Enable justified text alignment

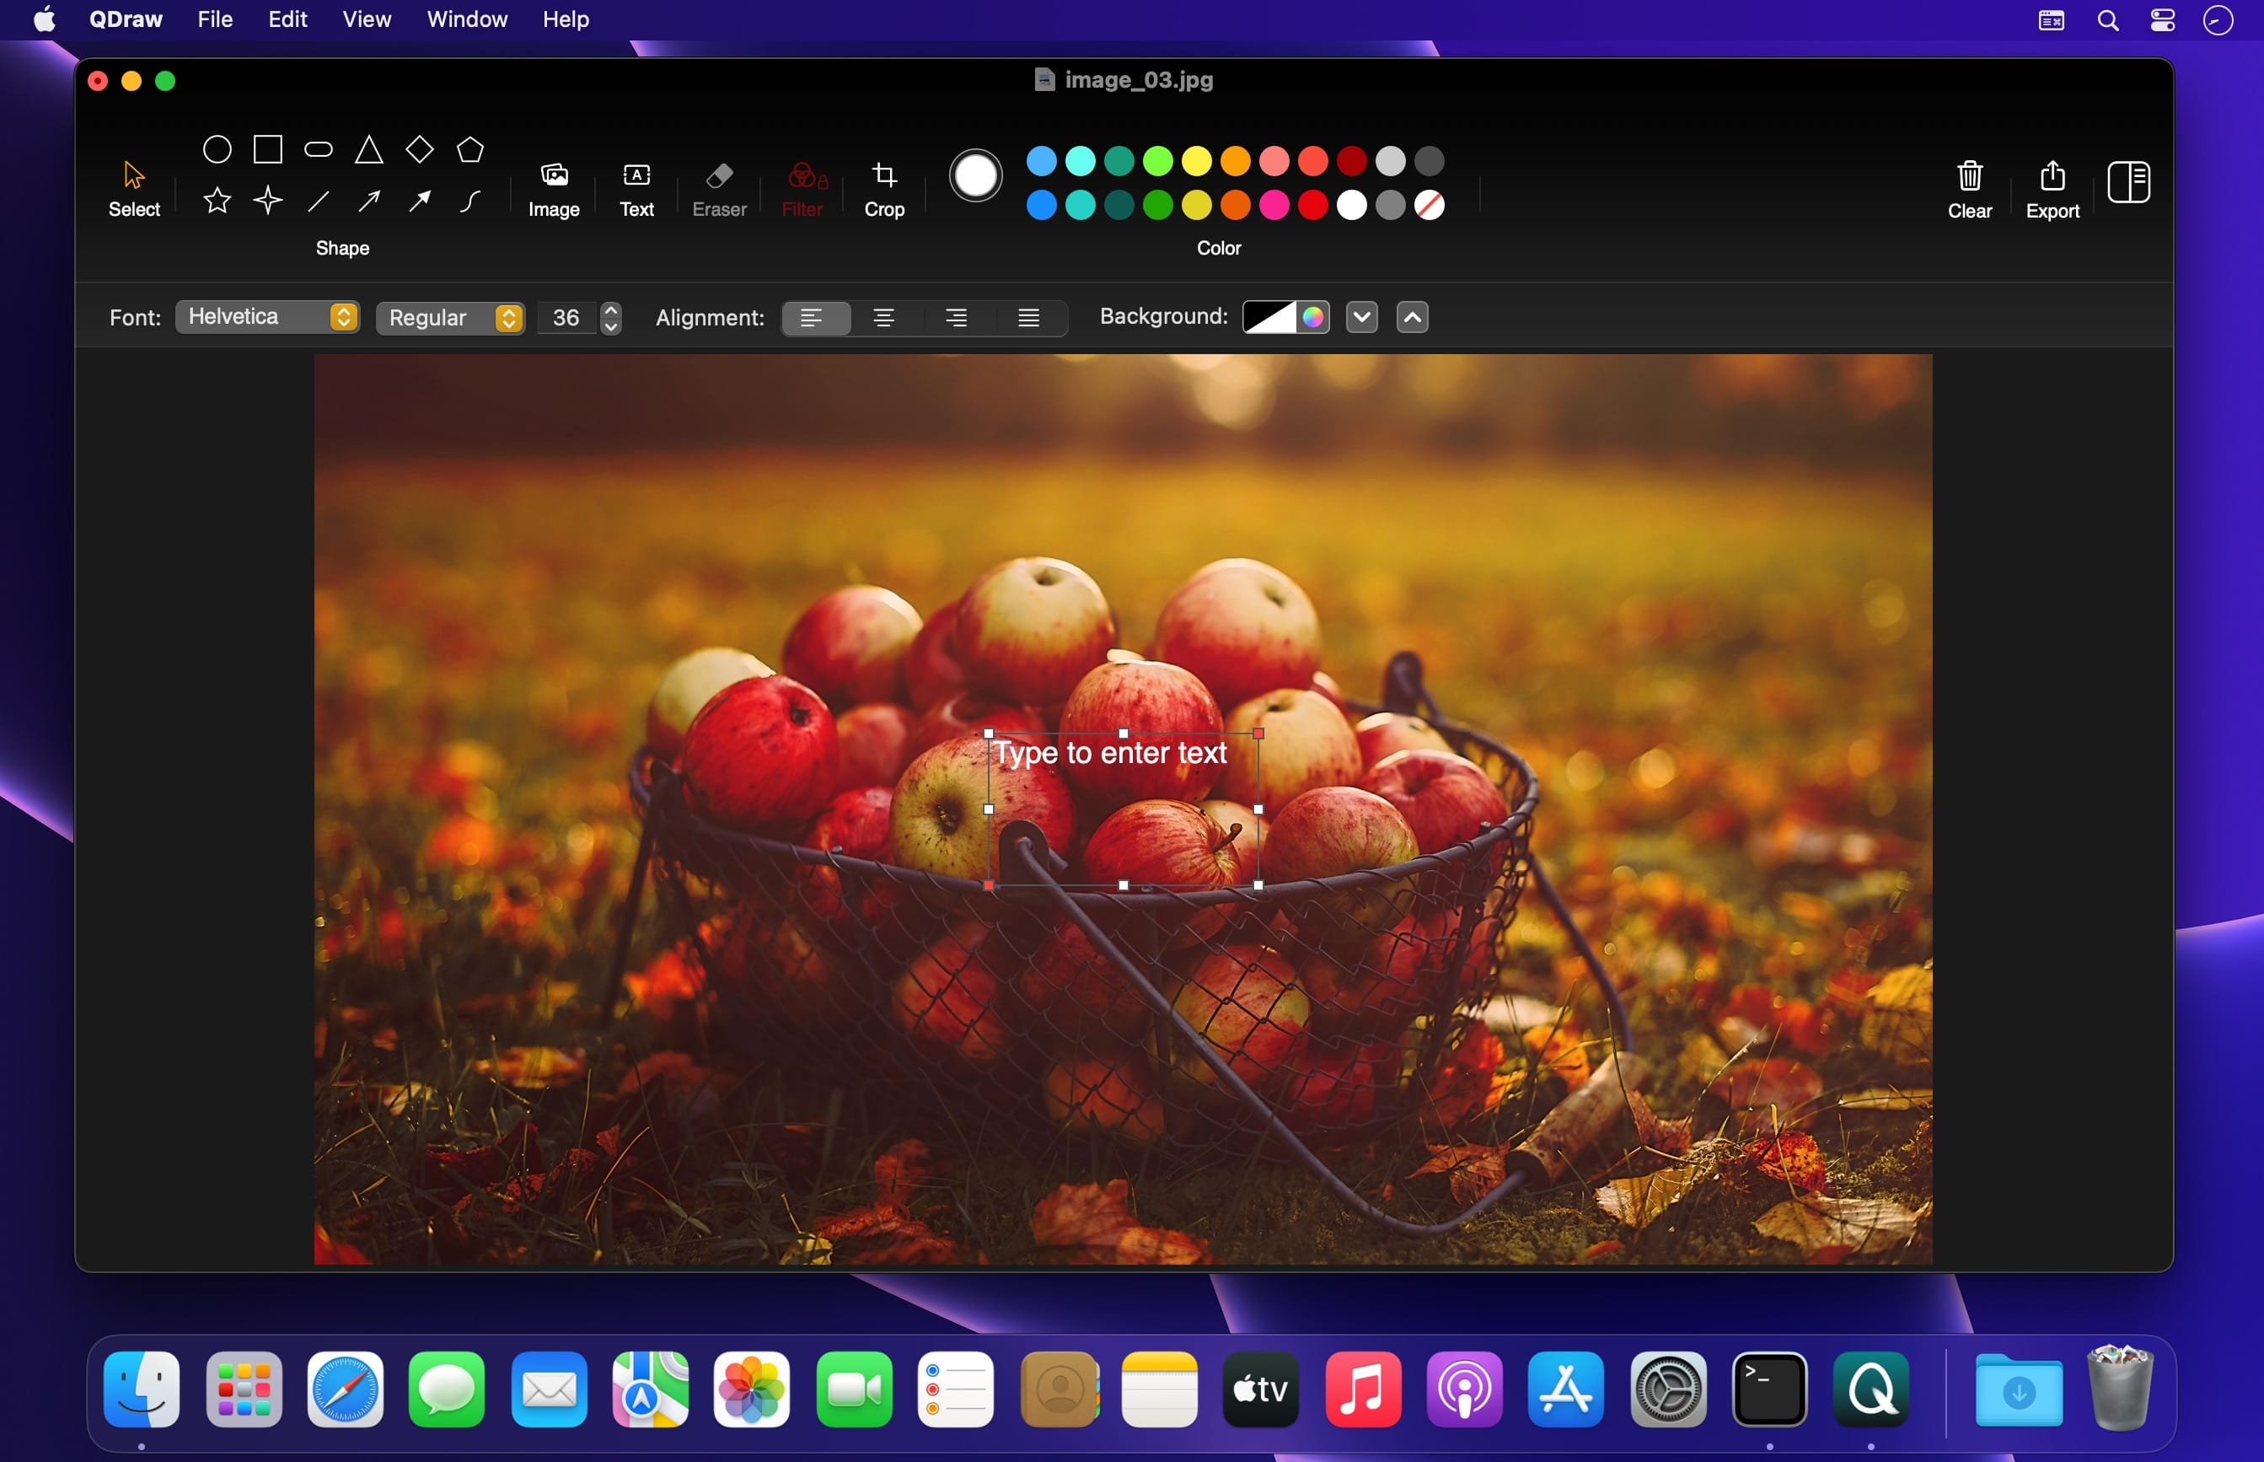pos(1028,318)
